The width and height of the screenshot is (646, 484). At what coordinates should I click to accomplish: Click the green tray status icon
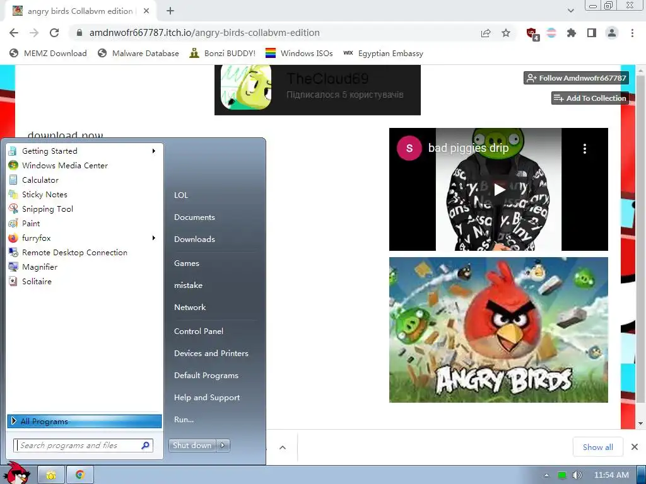(x=561, y=475)
